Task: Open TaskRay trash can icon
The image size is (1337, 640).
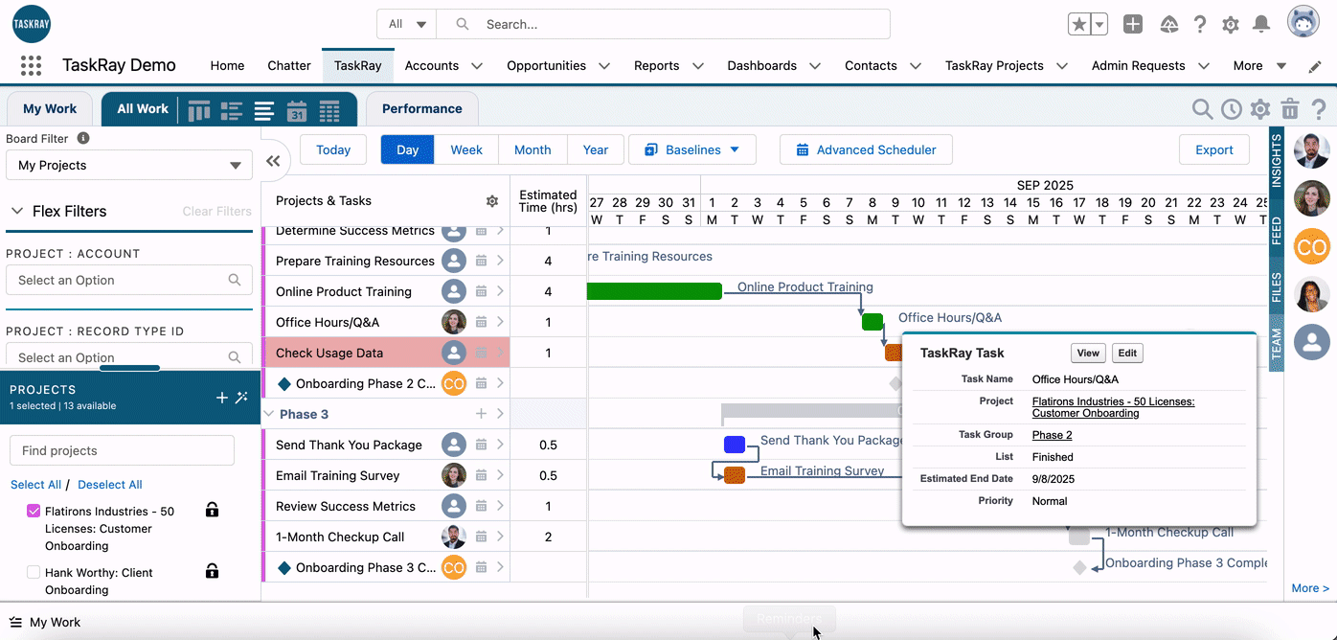Action: click(1290, 109)
